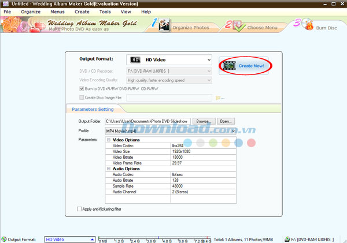Image resolution: width=347 pixels, height=243 pixels.
Task: Click the Choose Menu checkmark icon
Action: [238, 26]
